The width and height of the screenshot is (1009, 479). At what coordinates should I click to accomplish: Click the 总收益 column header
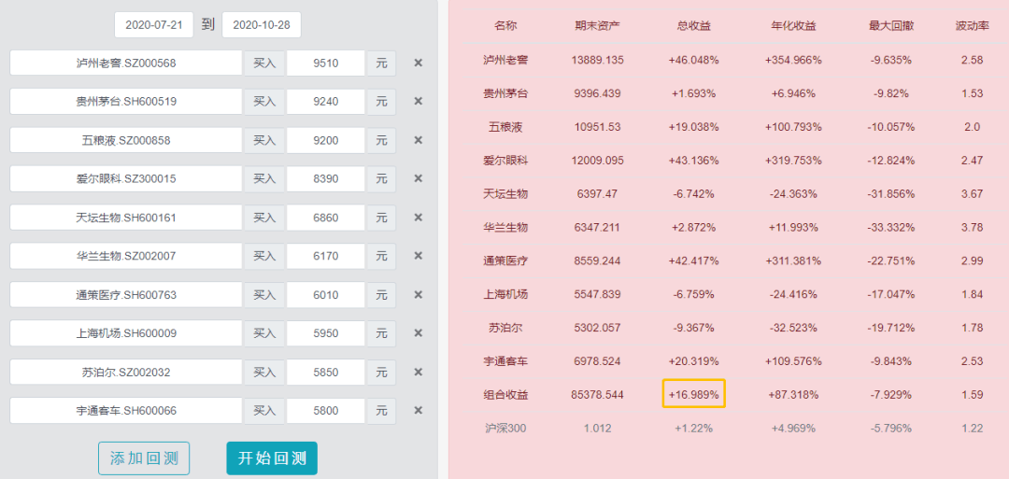pyautogui.click(x=693, y=26)
